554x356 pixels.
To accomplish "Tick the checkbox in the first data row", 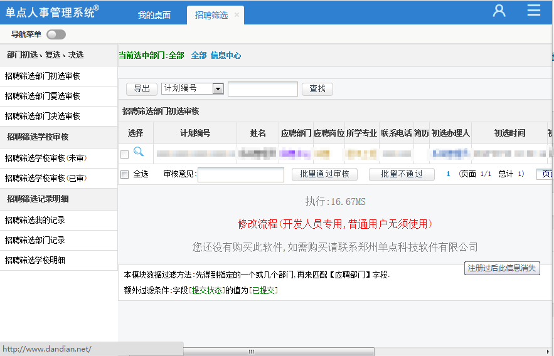I will click(124, 155).
